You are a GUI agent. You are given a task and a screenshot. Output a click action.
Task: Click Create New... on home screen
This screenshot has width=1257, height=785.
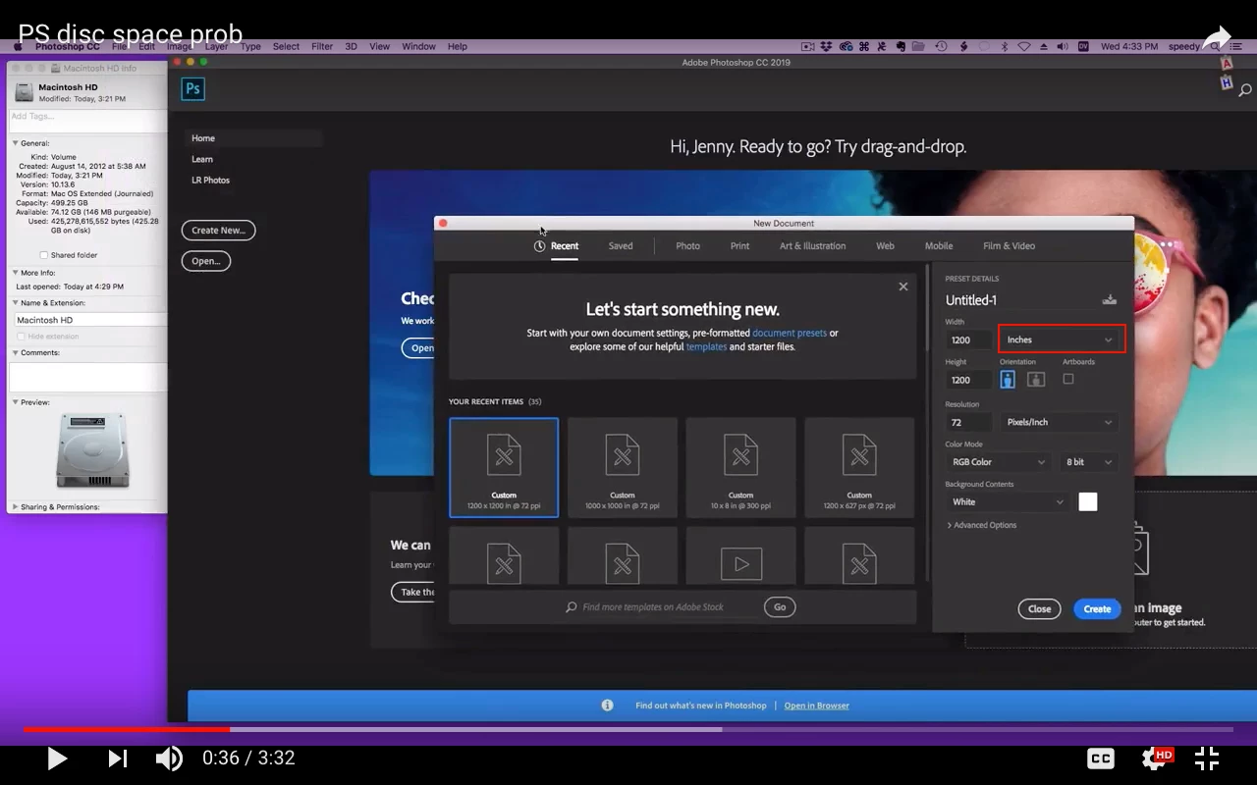[x=218, y=231]
